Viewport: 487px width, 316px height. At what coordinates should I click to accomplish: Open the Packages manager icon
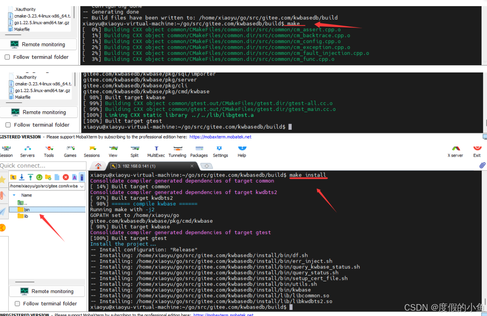tap(199, 151)
